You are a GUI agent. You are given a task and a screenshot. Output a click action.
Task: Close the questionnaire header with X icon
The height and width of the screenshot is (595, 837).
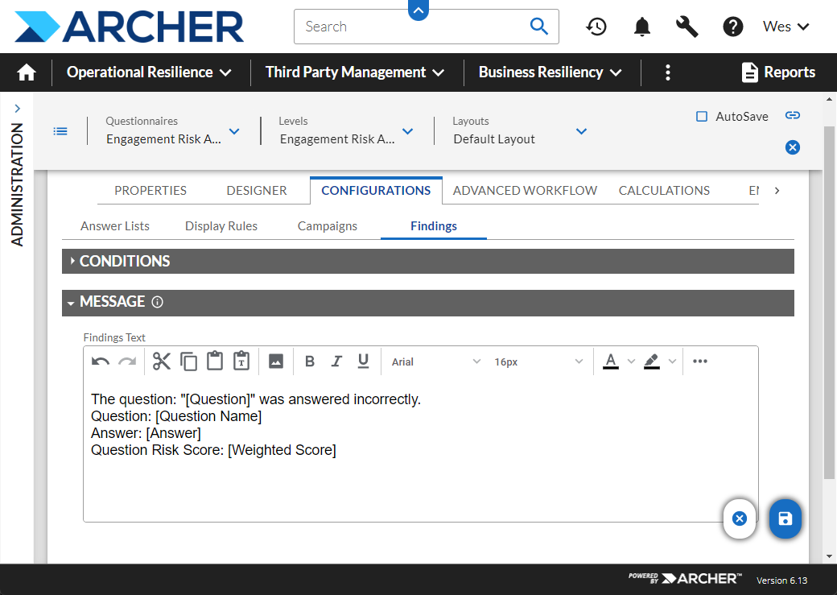point(793,147)
